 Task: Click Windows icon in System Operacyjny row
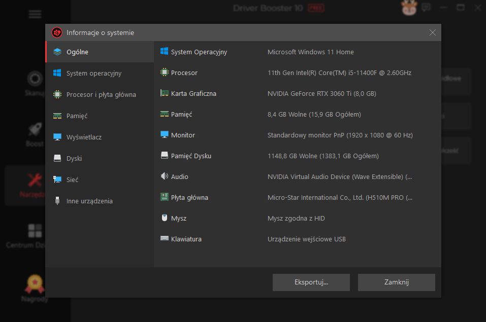[164, 51]
